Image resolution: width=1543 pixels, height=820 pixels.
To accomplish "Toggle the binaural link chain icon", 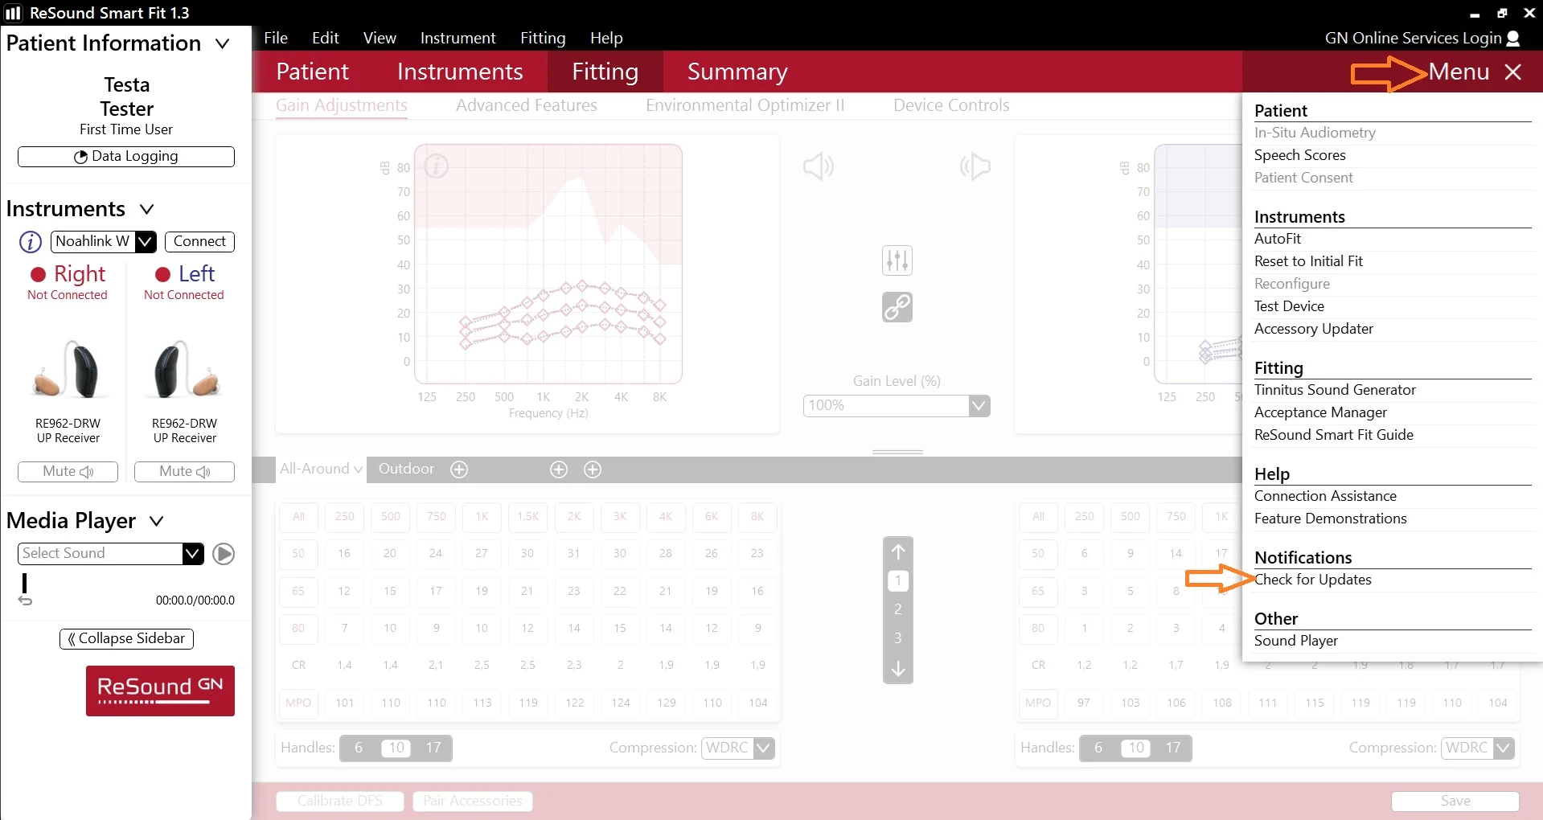I will click(897, 307).
